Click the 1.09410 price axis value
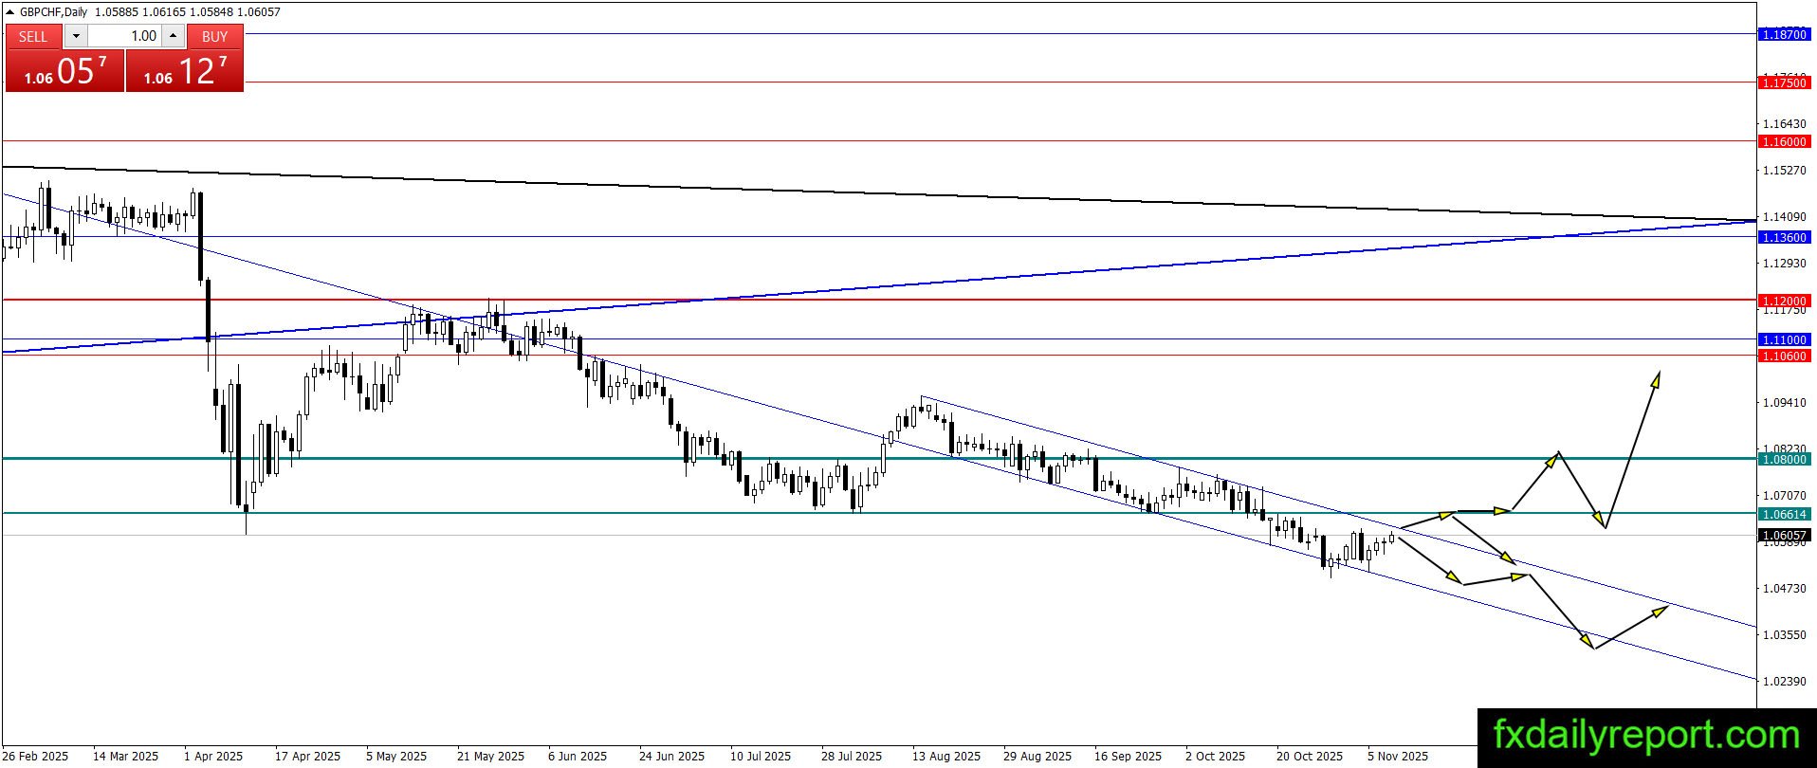This screenshot has width=1817, height=768. pyautogui.click(x=1784, y=403)
